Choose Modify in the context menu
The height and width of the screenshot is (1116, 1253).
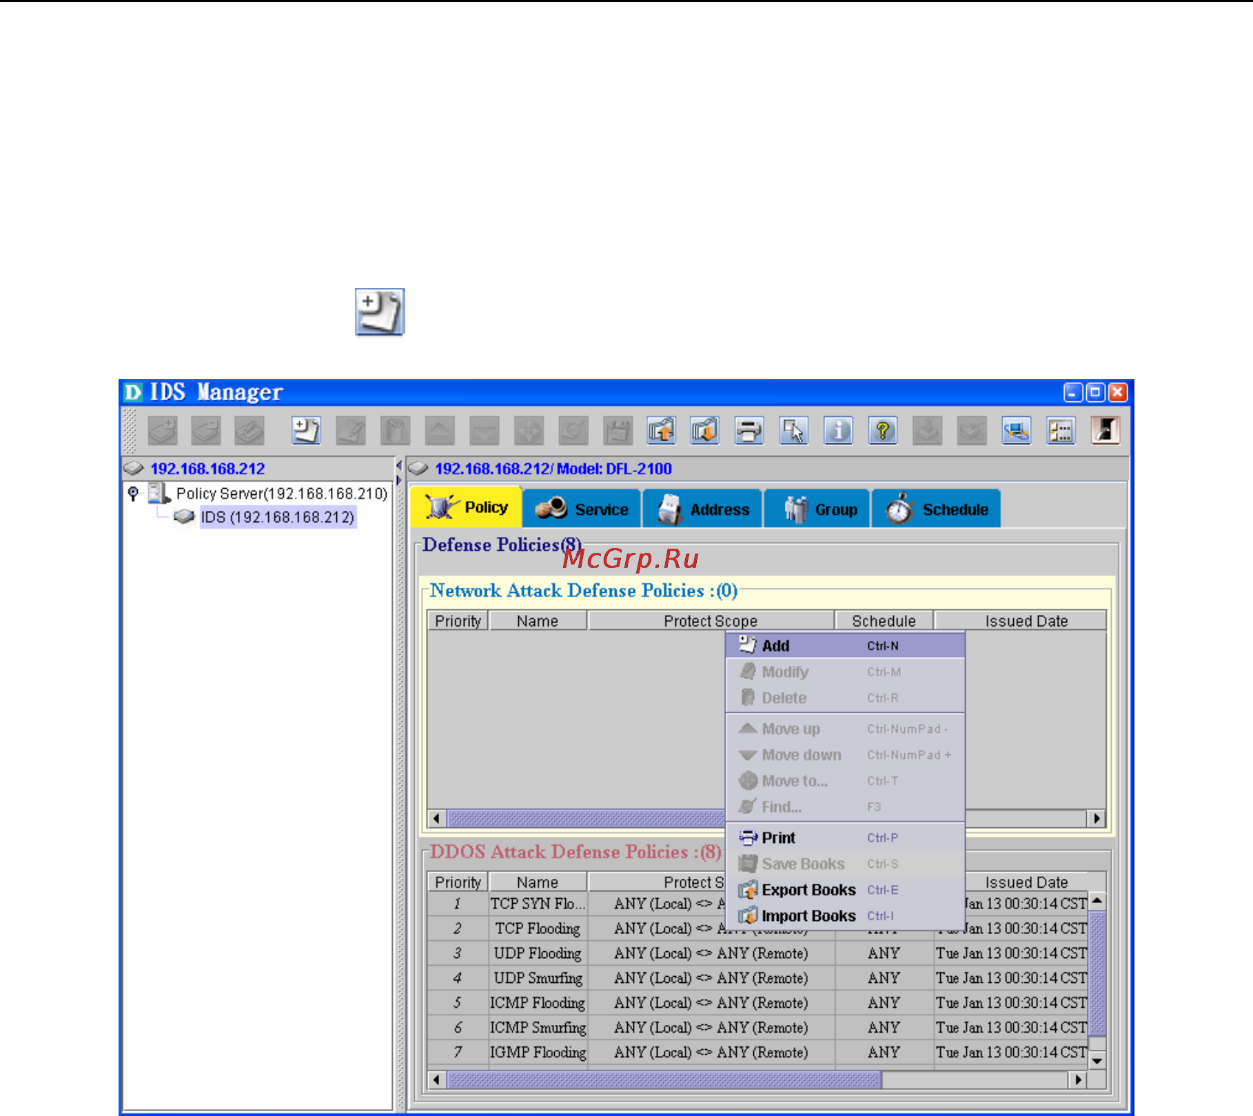pos(845,672)
